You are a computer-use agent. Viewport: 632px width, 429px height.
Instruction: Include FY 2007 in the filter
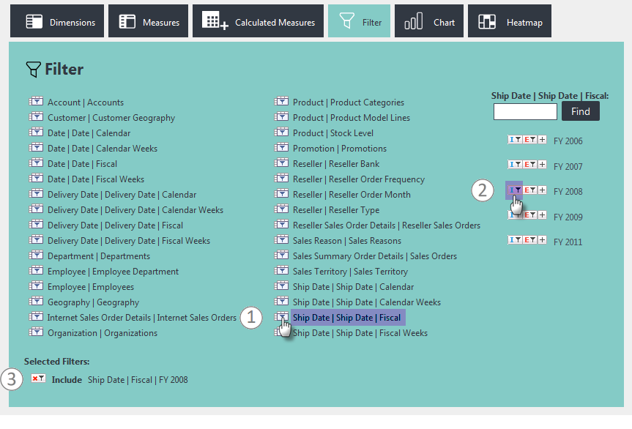coord(515,164)
